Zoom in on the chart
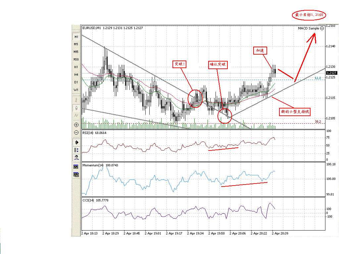This screenshot has height=254, width=339. [76, 125]
